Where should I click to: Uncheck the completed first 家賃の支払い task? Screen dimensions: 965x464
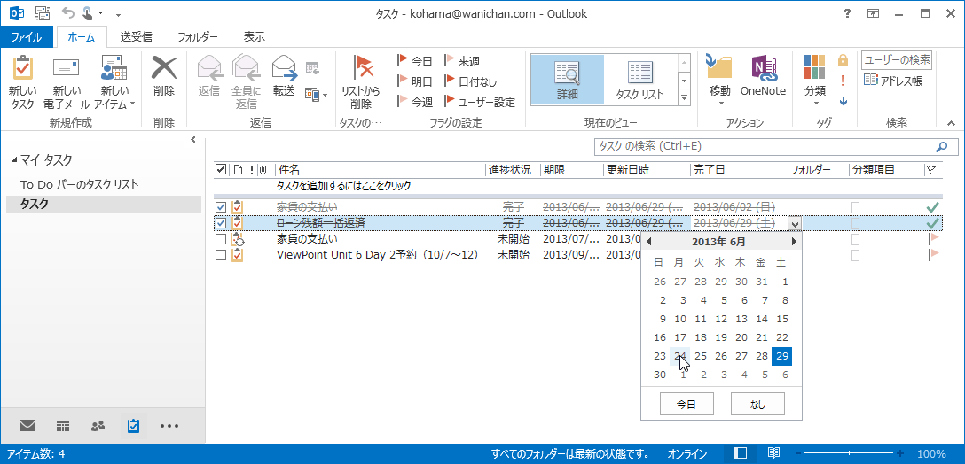pyautogui.click(x=221, y=207)
